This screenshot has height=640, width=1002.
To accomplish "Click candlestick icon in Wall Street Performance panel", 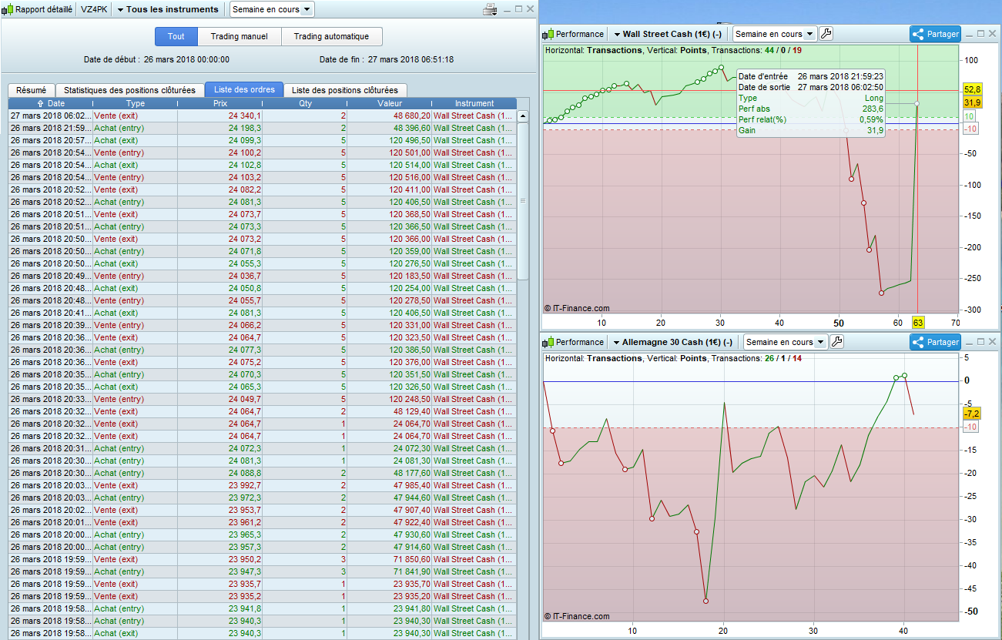I will 548,34.
